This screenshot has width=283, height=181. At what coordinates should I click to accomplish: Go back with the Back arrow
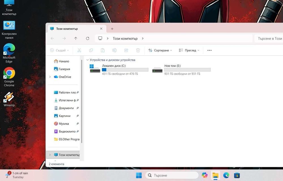coord(52,38)
